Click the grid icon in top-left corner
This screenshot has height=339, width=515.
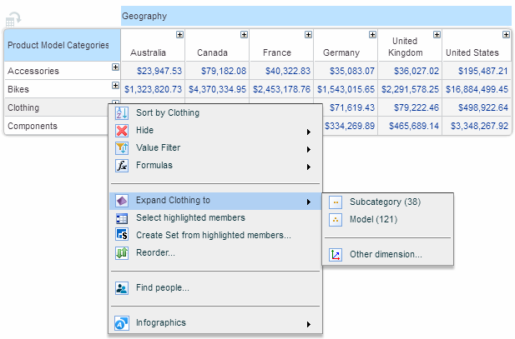pyautogui.click(x=14, y=17)
